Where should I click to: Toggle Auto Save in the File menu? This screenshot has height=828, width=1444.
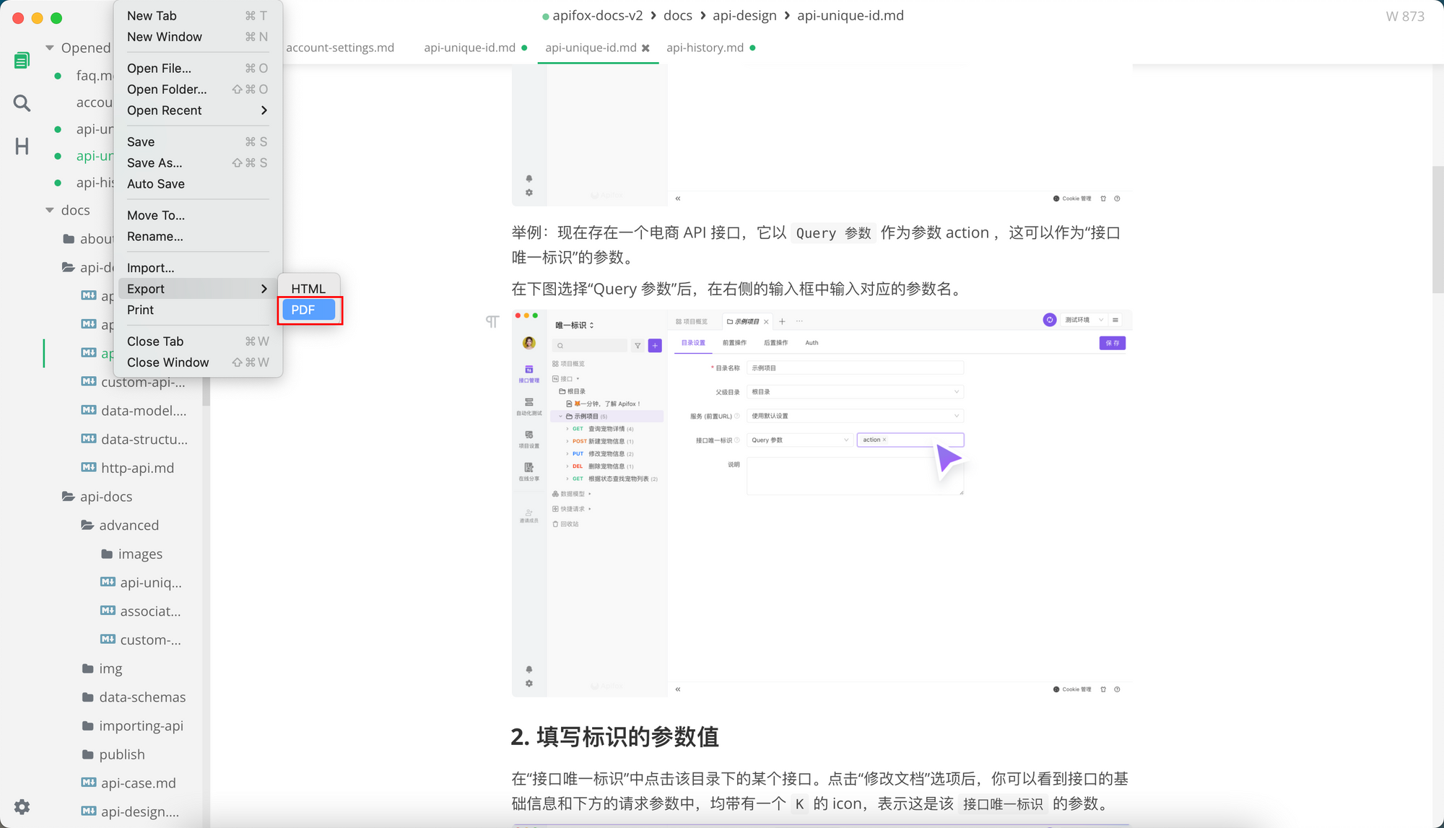[x=156, y=184]
